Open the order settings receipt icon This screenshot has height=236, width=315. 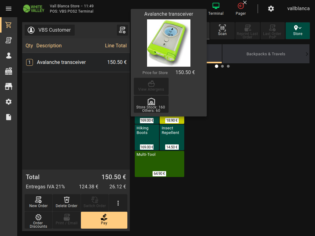point(122,30)
